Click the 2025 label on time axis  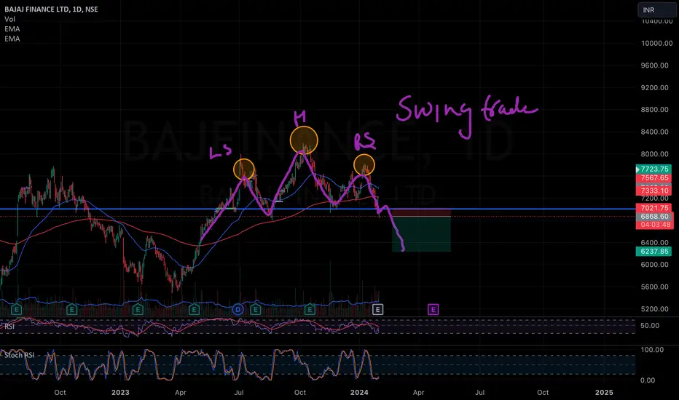(x=604, y=392)
